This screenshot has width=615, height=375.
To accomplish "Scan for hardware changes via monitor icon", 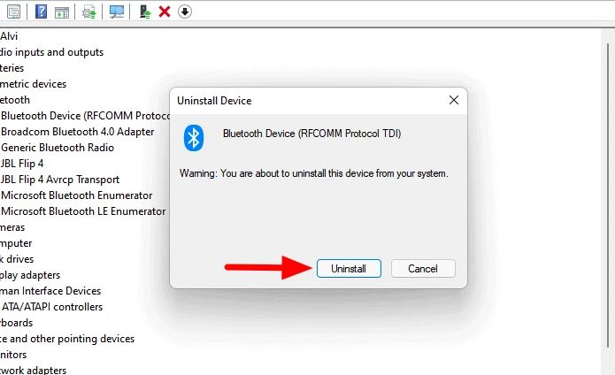I will click(x=117, y=11).
